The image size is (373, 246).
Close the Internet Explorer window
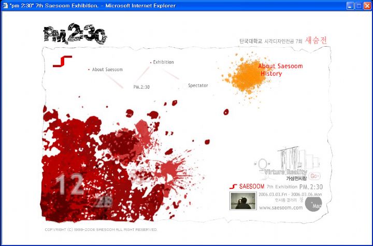click(x=367, y=6)
